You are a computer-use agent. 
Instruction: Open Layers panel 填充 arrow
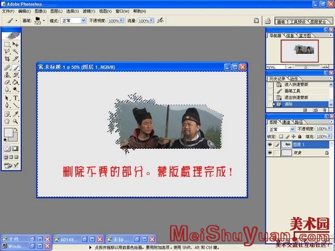[330, 136]
